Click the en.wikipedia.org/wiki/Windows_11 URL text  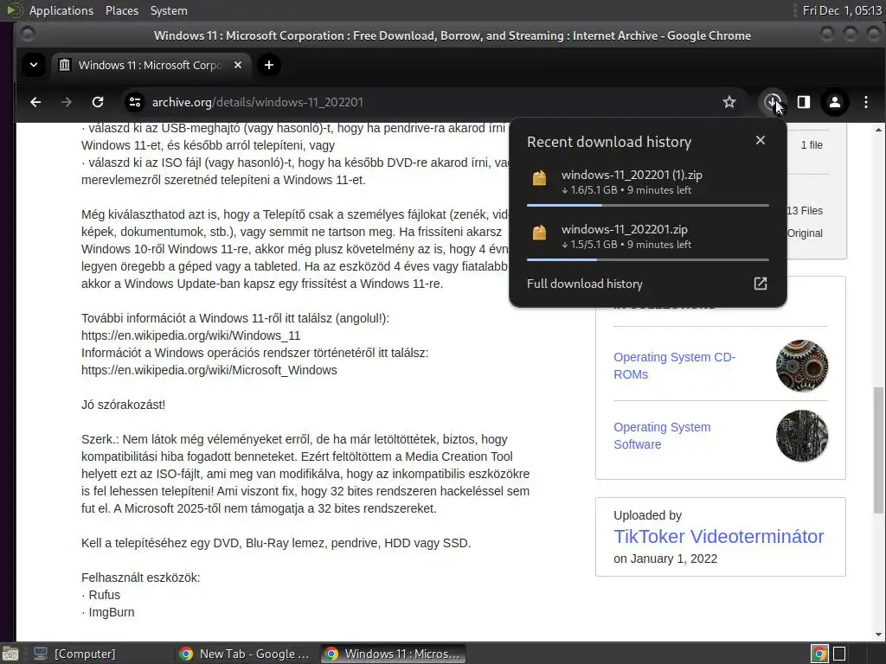[x=191, y=335]
